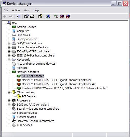Expand the Display adapters node

coord(9,39)
